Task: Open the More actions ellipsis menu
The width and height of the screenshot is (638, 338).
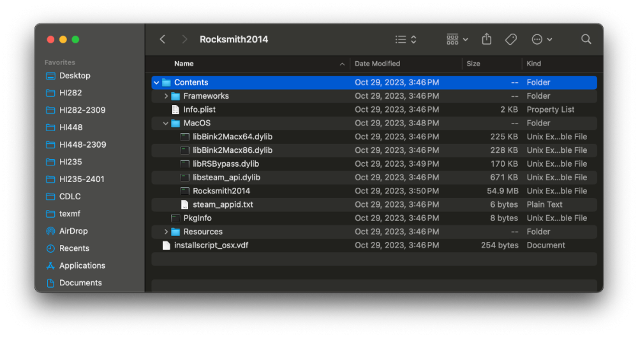Action: pyautogui.click(x=542, y=39)
